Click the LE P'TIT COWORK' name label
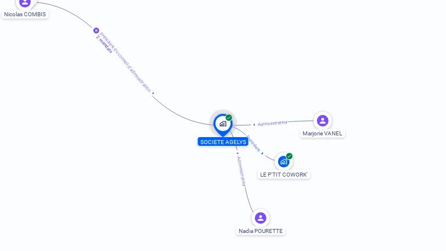Screen dimensions: 446x251 283,174
